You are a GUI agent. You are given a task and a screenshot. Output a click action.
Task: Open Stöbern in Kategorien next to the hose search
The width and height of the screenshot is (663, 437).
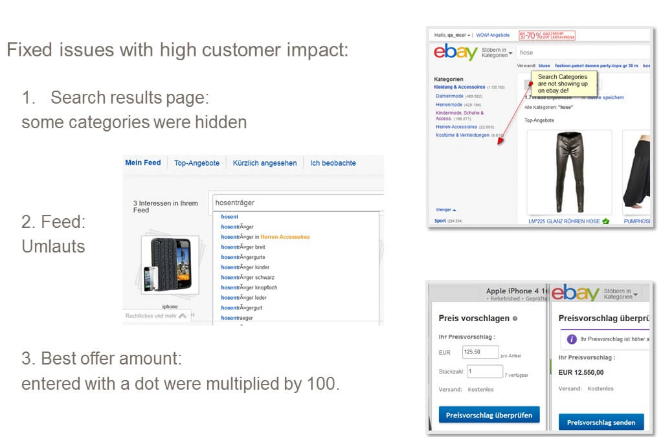497,53
